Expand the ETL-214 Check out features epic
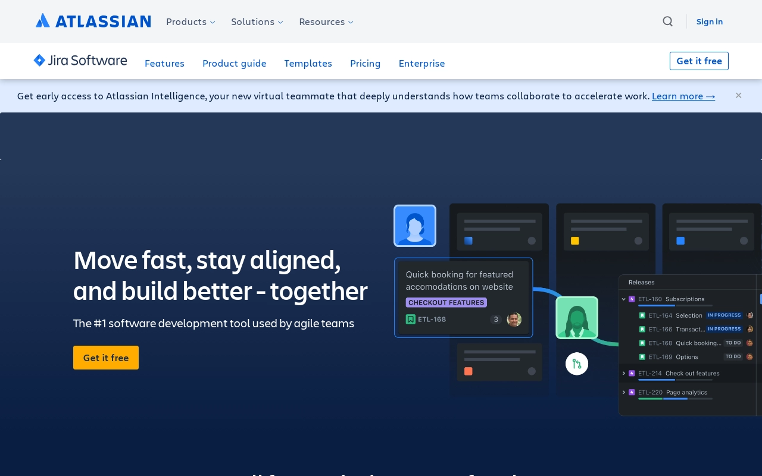Viewport: 762px width, 476px height. tap(624, 374)
